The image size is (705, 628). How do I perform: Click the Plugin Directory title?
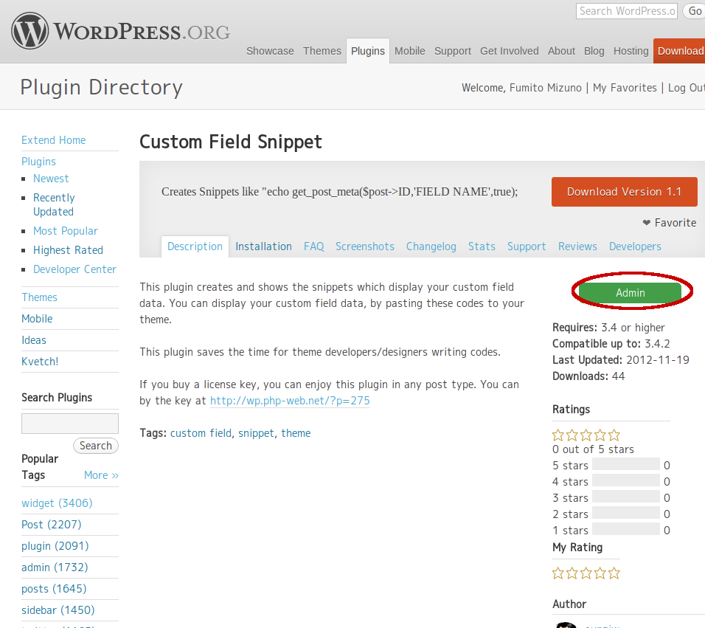point(102,88)
